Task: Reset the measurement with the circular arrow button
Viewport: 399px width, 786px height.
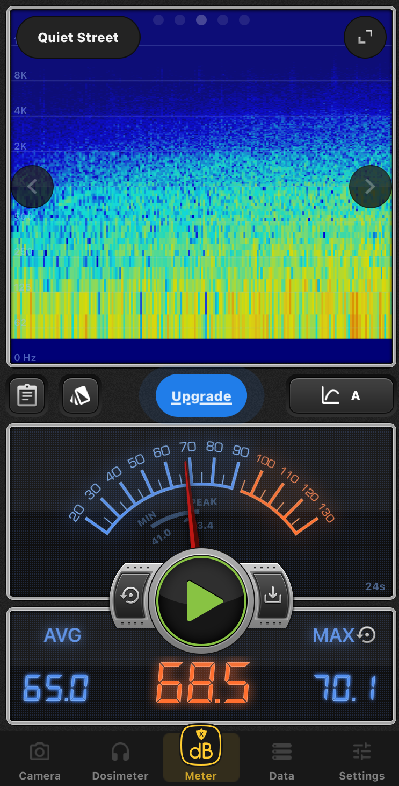Action: tap(131, 596)
